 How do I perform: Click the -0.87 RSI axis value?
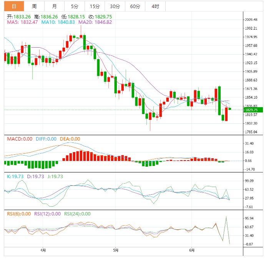coord(249,244)
